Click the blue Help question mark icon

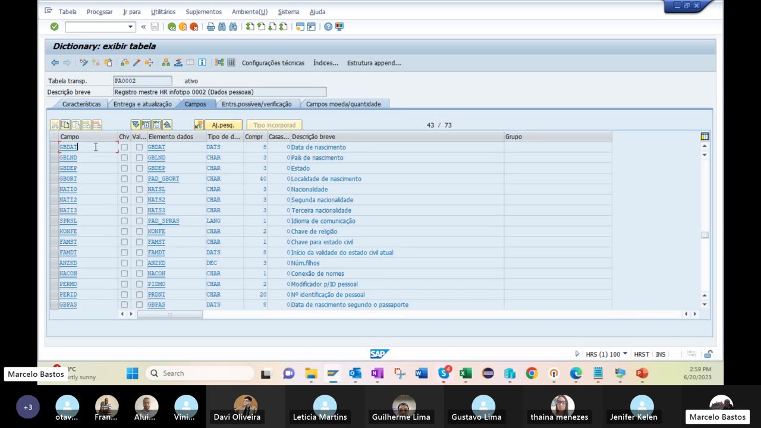click(328, 27)
